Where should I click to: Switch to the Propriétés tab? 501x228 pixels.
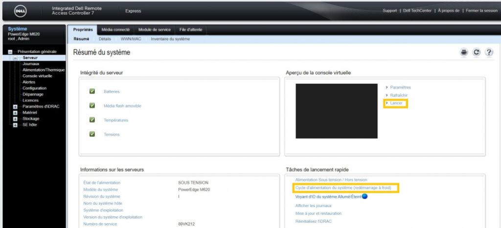pos(83,30)
